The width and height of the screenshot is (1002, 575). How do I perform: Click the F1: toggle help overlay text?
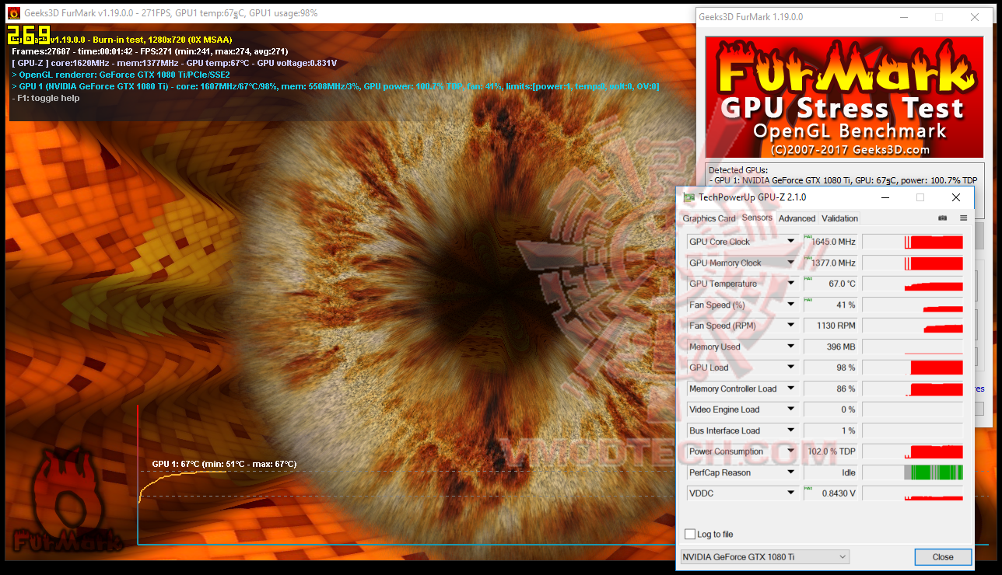(x=46, y=98)
